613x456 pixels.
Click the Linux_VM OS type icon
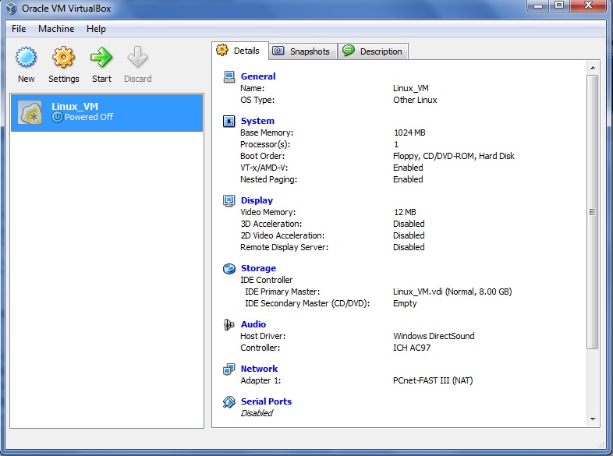pos(30,112)
